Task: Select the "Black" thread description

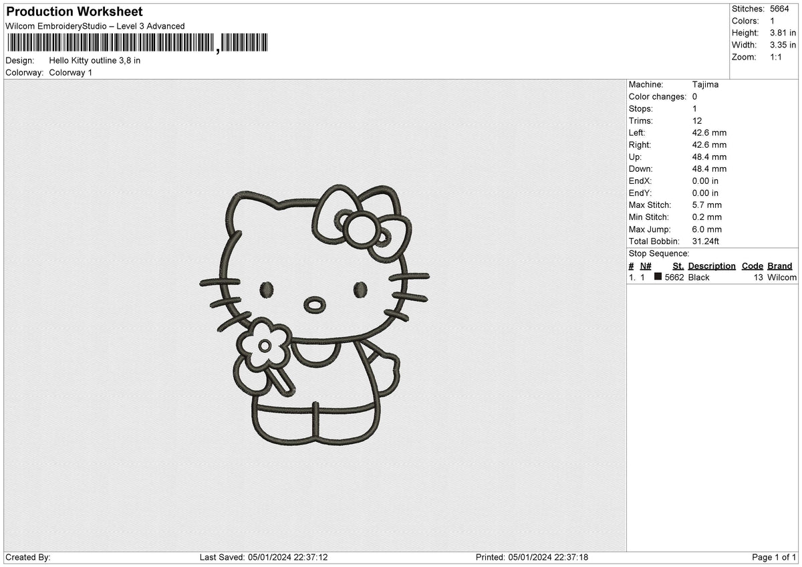Action: click(x=699, y=277)
